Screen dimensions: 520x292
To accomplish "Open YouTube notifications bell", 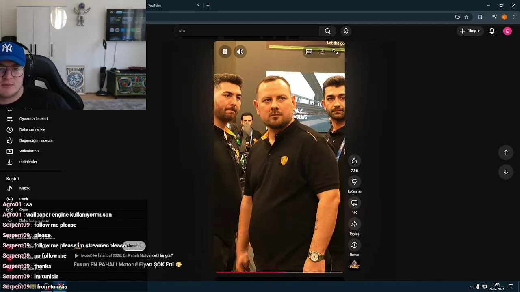I will click(x=492, y=31).
